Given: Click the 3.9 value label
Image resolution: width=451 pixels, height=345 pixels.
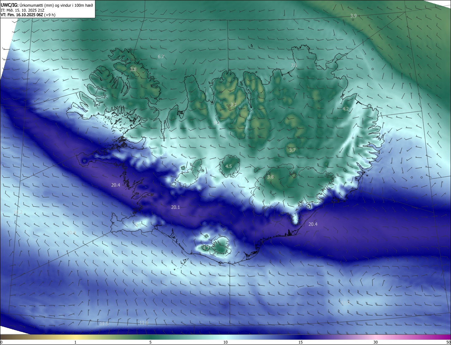Looking at the screenshot, I should [x=353, y=16].
